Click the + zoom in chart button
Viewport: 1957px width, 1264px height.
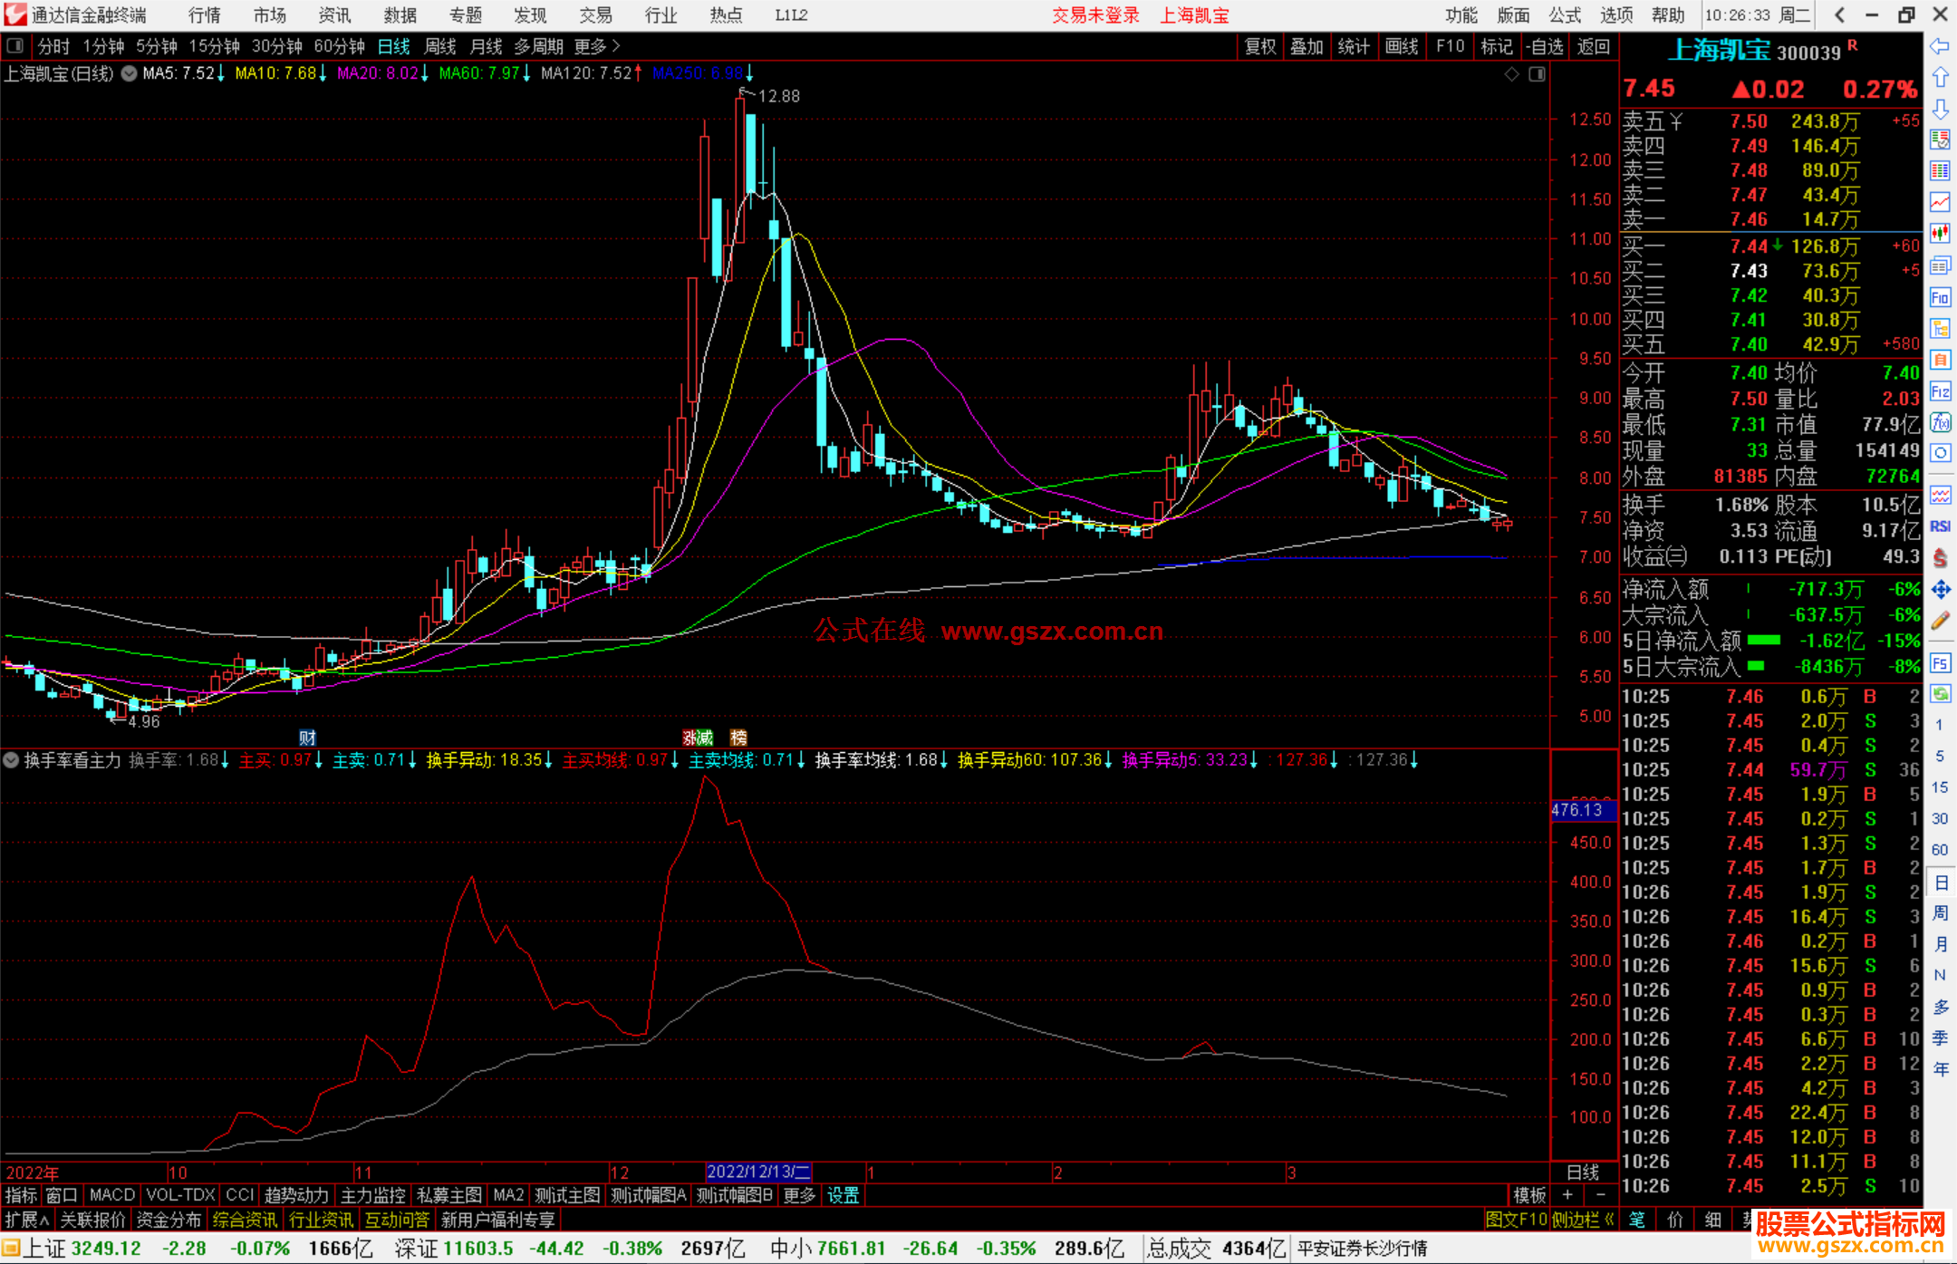[x=1567, y=1195]
